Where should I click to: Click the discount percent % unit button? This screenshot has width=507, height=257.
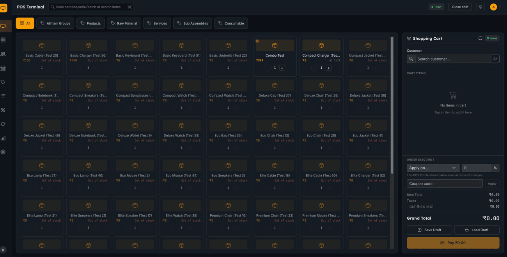(495, 168)
